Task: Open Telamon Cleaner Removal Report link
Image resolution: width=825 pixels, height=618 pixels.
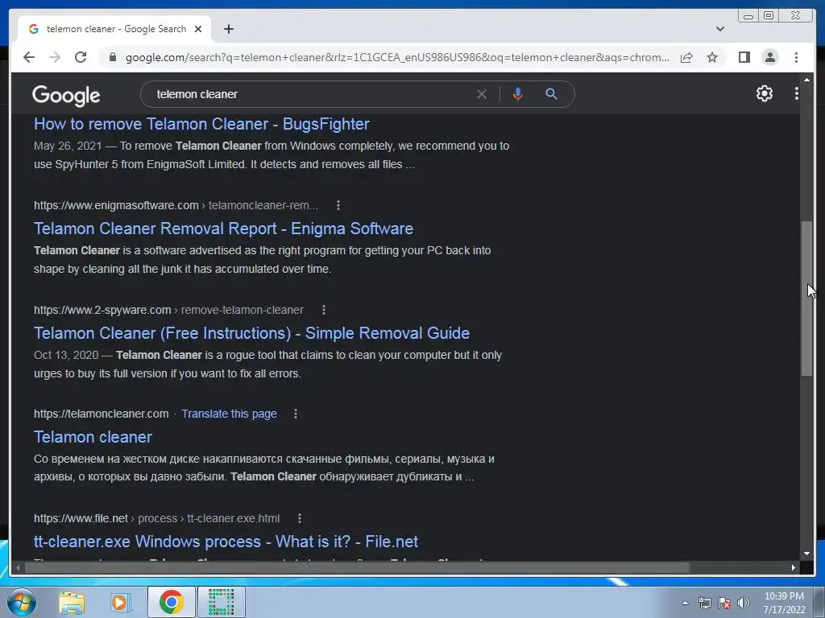Action: tap(223, 229)
